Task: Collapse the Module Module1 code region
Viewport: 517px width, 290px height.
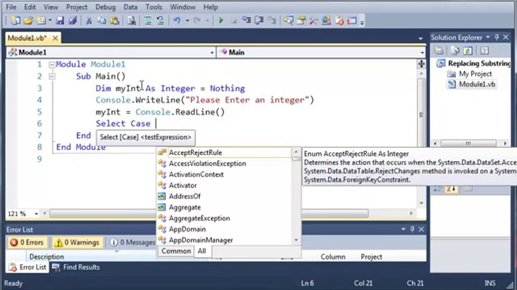Action: tap(51, 64)
